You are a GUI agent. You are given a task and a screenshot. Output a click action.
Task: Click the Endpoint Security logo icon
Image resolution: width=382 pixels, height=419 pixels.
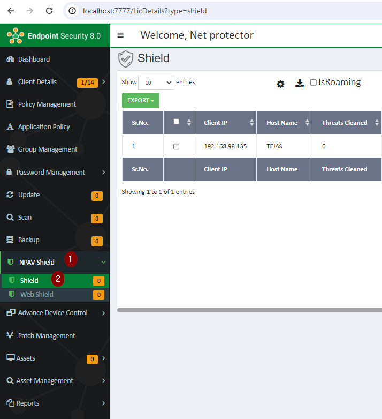pos(16,35)
